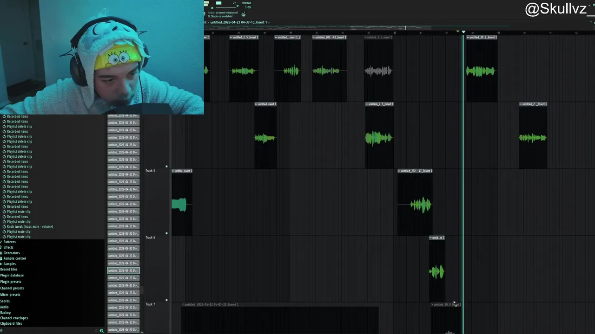
Task: Click the folder icon beside browser search
Action: coord(96,331)
